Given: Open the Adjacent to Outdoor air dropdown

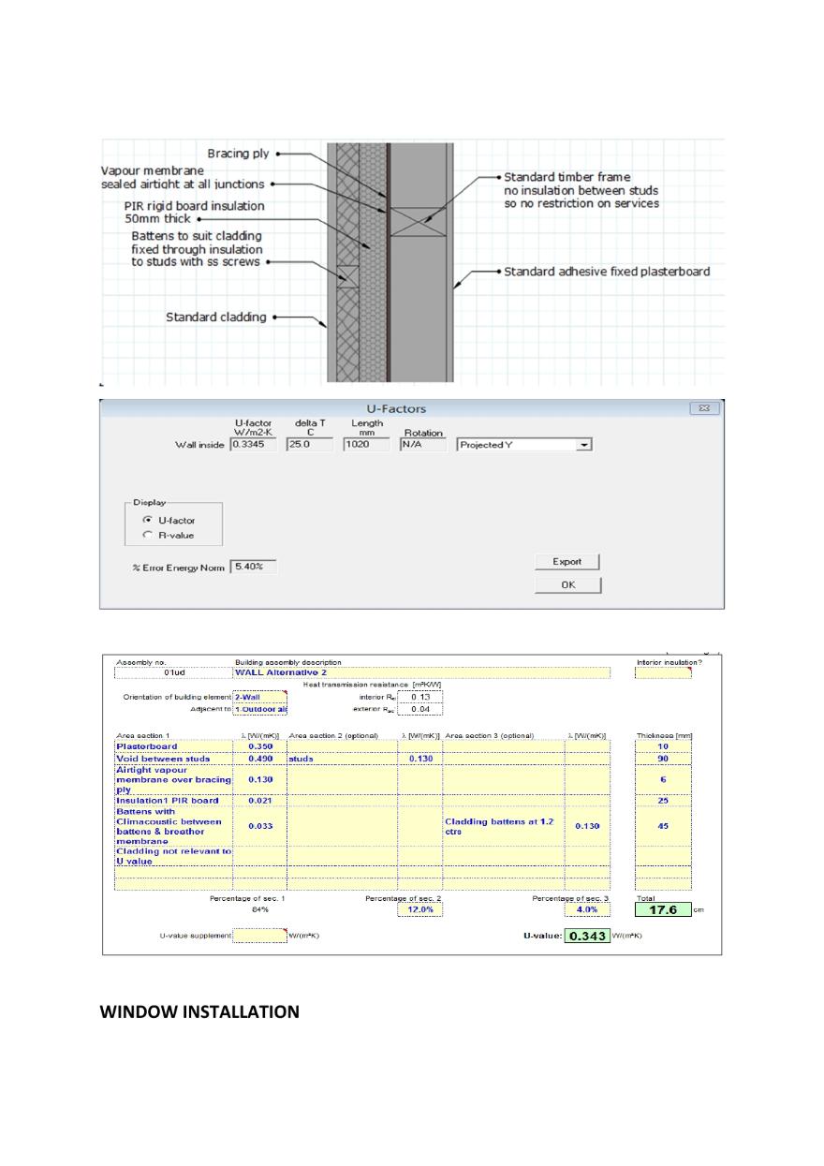Looking at the screenshot, I should 259,710.
